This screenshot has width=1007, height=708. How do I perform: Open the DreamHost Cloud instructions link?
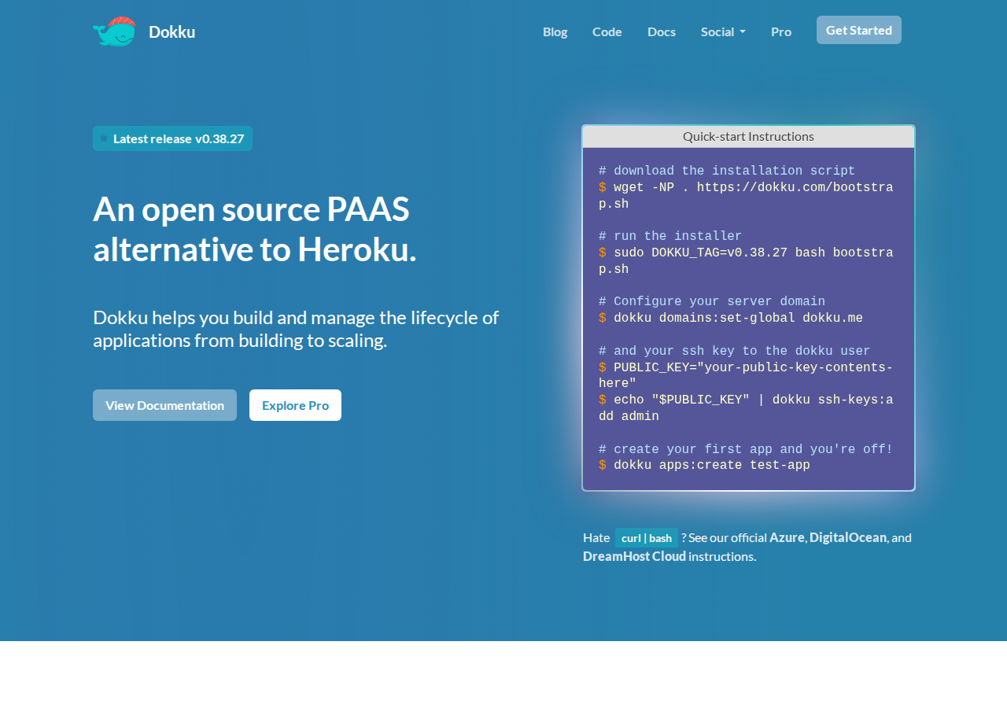(634, 556)
